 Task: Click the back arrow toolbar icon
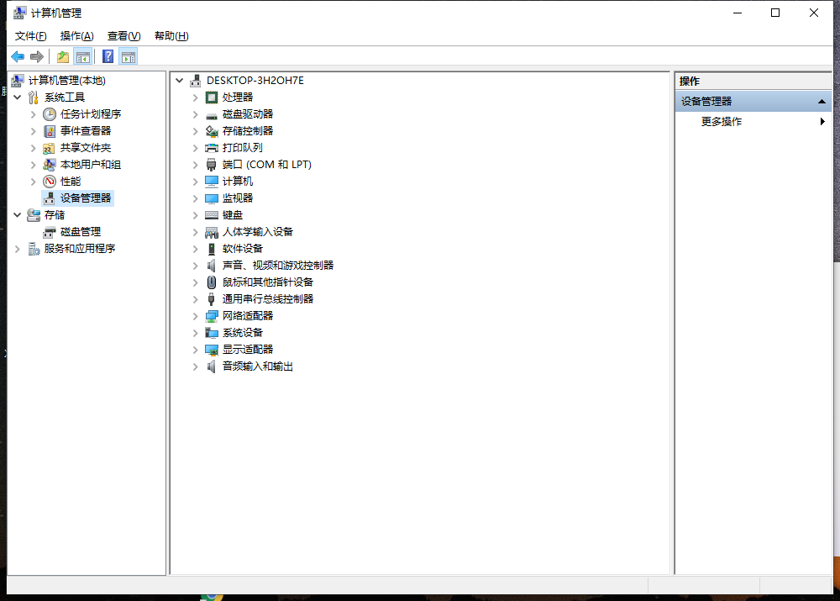coord(18,56)
